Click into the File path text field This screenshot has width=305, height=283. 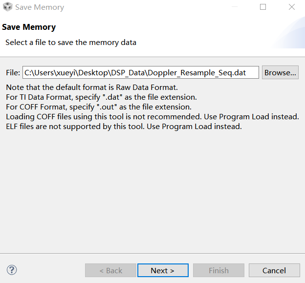(x=141, y=73)
